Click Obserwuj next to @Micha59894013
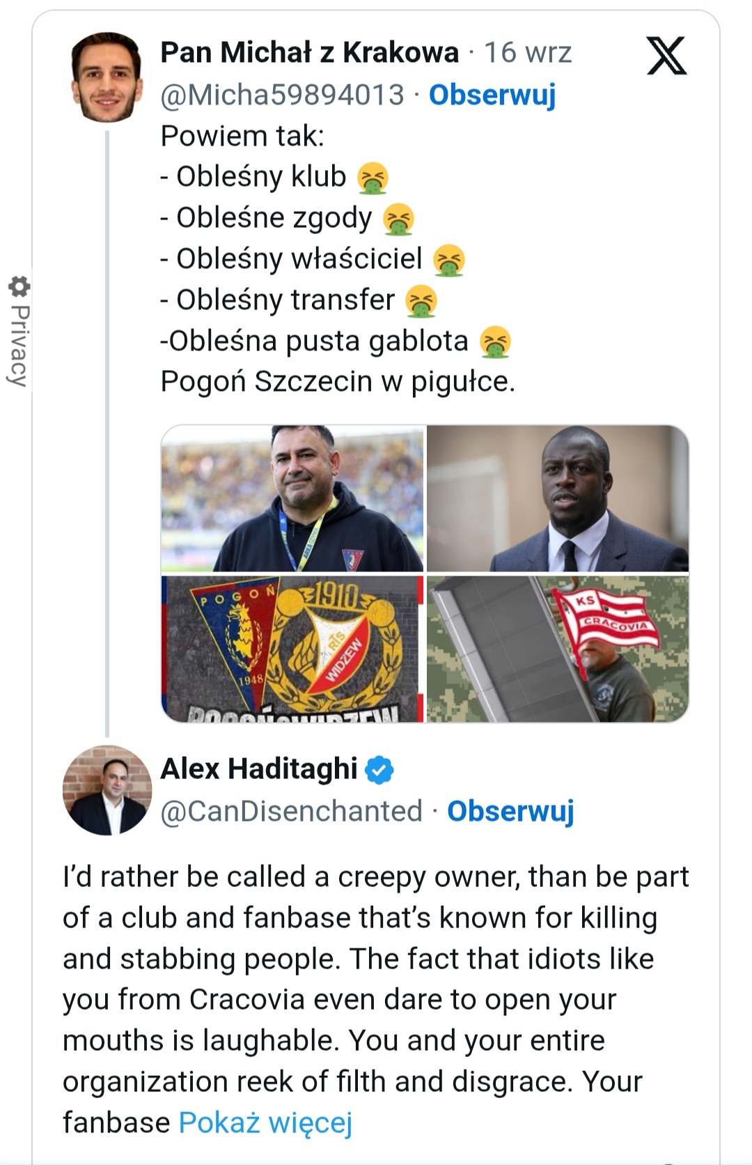752x1165 pixels. (492, 95)
